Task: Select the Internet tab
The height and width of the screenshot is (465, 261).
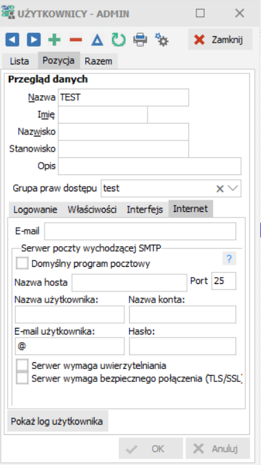Action: [x=191, y=208]
